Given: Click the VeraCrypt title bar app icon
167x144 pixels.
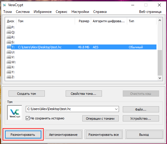Looking at the screenshot, I should [4, 5].
